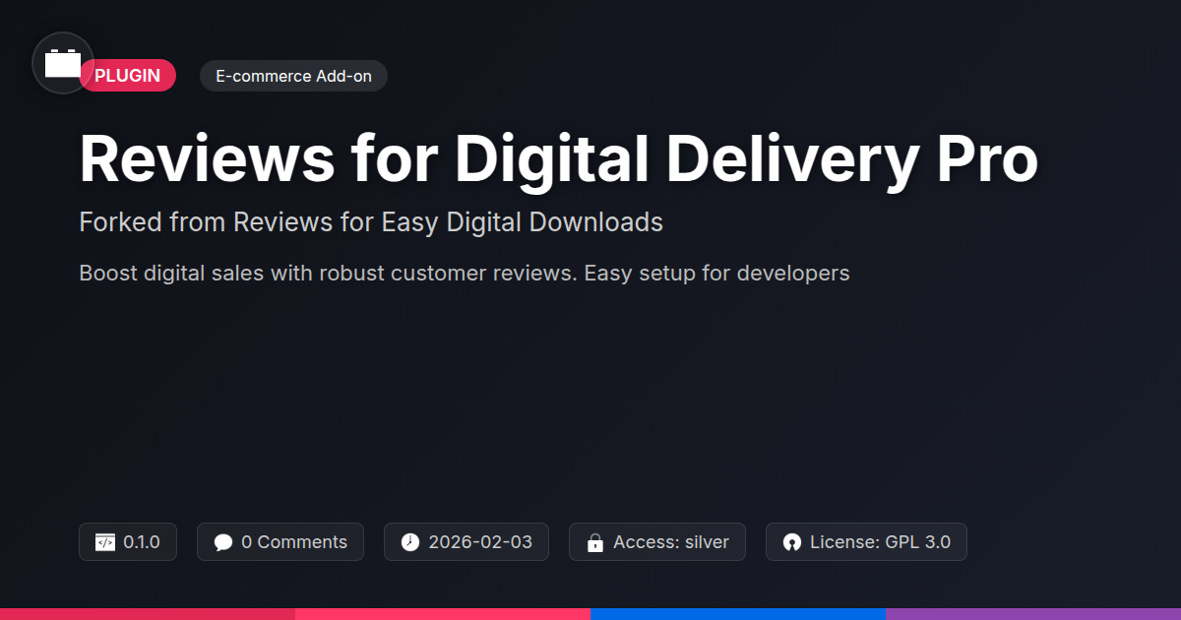This screenshot has height=620, width=1181.
Task: Click the speech bubble comments icon
Action: coord(223,542)
